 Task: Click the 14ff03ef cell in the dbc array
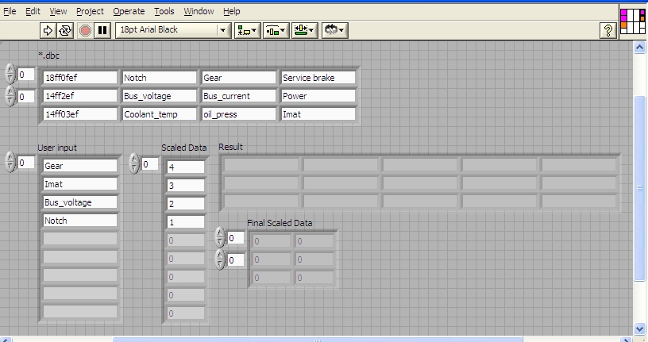[79, 114]
